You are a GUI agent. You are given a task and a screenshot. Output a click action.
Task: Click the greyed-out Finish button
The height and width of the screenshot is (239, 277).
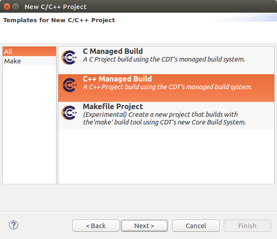coord(247,225)
